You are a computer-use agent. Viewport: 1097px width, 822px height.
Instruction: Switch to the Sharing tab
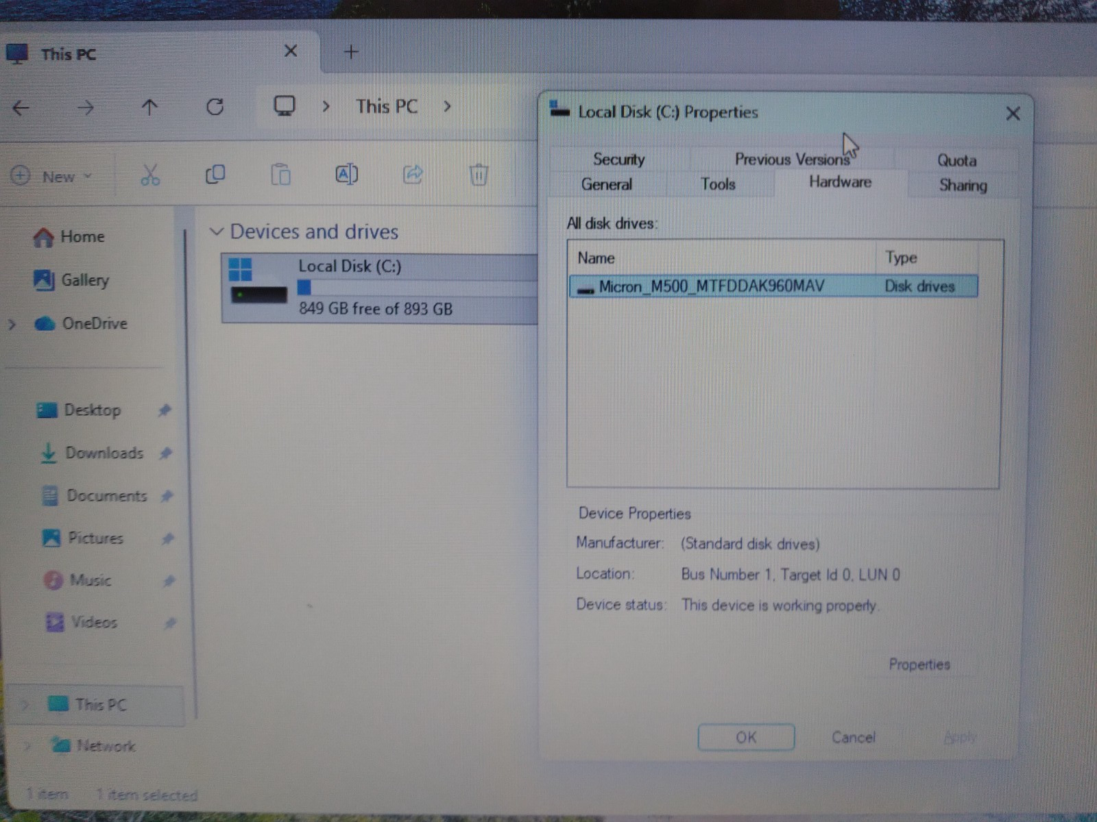coord(963,186)
